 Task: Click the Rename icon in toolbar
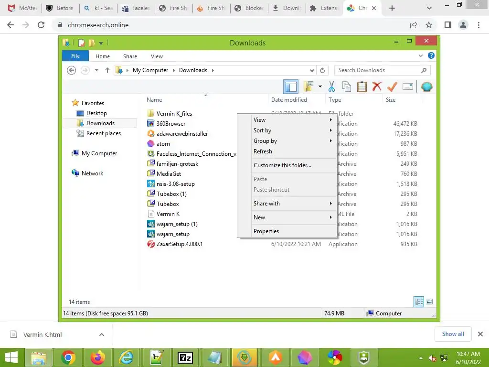click(x=408, y=86)
